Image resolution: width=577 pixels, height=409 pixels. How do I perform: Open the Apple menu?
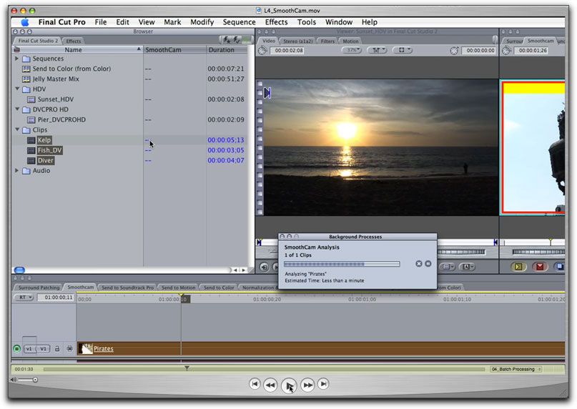[25, 22]
